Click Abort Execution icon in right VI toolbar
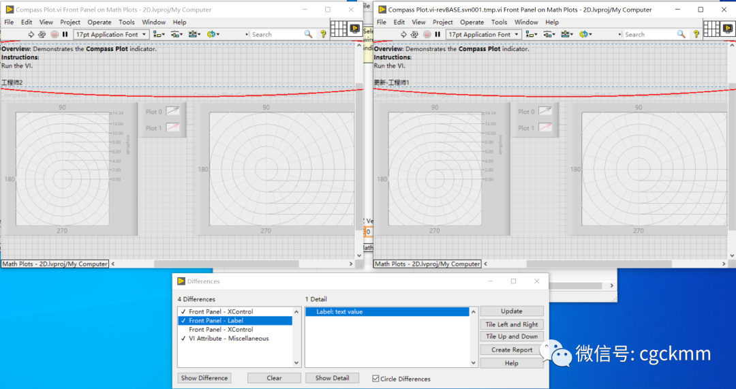Screen dimensions: 736x389 point(427,34)
